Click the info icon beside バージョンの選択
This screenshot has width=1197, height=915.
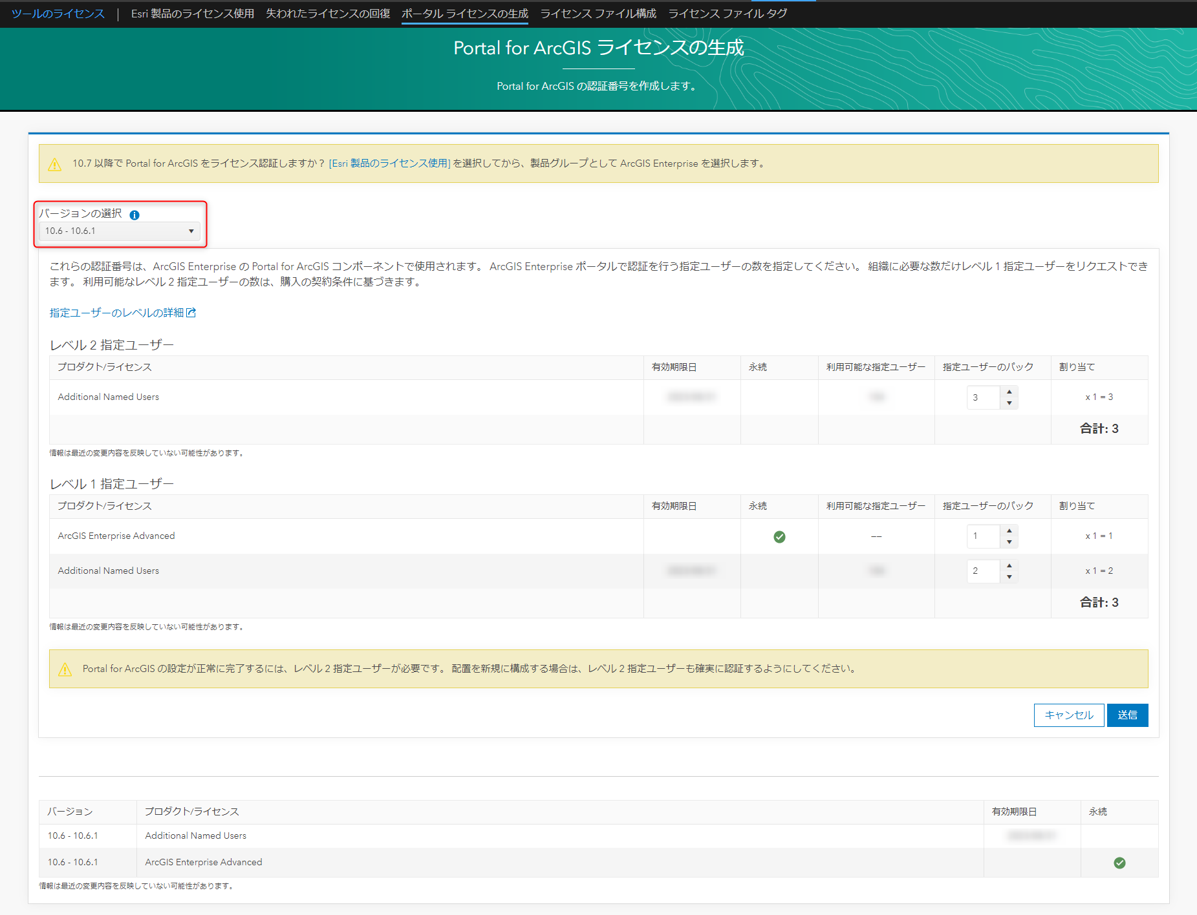click(x=135, y=215)
